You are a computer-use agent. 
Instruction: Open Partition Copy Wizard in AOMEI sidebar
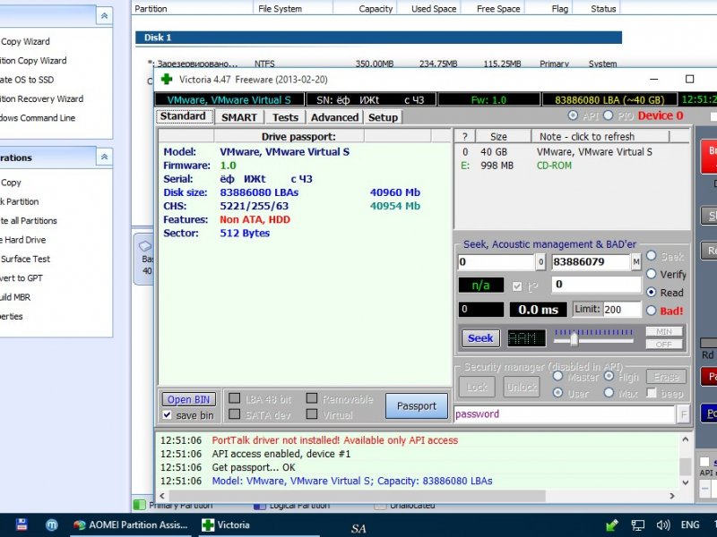click(33, 61)
